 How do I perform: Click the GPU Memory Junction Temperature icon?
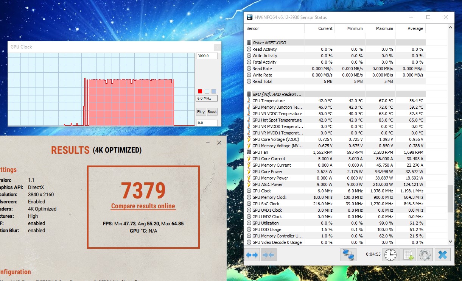coord(249,107)
